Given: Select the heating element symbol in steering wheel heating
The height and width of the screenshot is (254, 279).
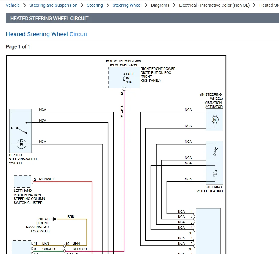Looking at the screenshot, I should [x=215, y=173].
